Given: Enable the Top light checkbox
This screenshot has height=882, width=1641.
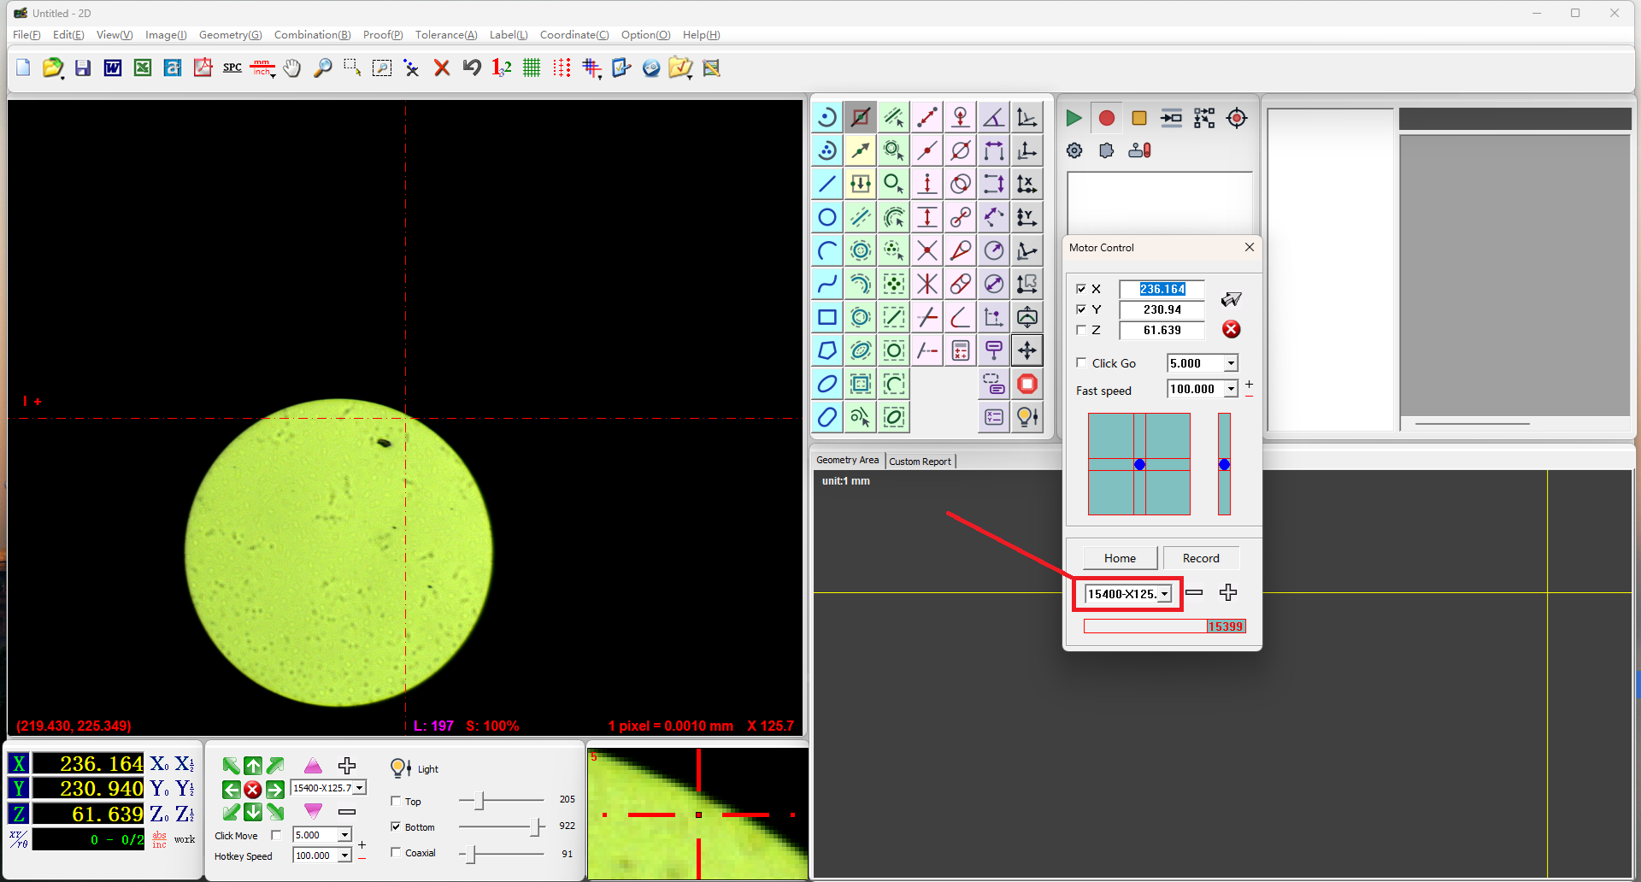Looking at the screenshot, I should point(396,801).
